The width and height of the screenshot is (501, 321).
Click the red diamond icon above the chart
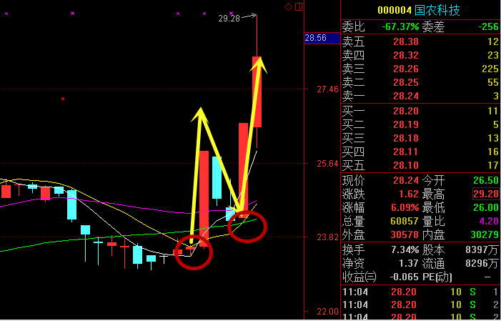tap(288, 7)
